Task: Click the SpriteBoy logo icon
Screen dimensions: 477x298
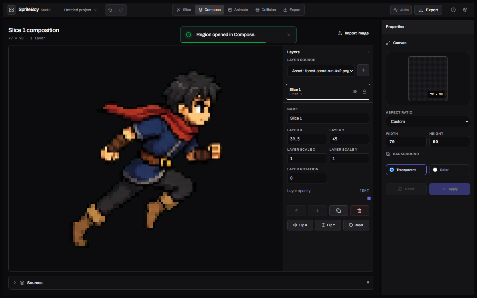Action: point(11,10)
